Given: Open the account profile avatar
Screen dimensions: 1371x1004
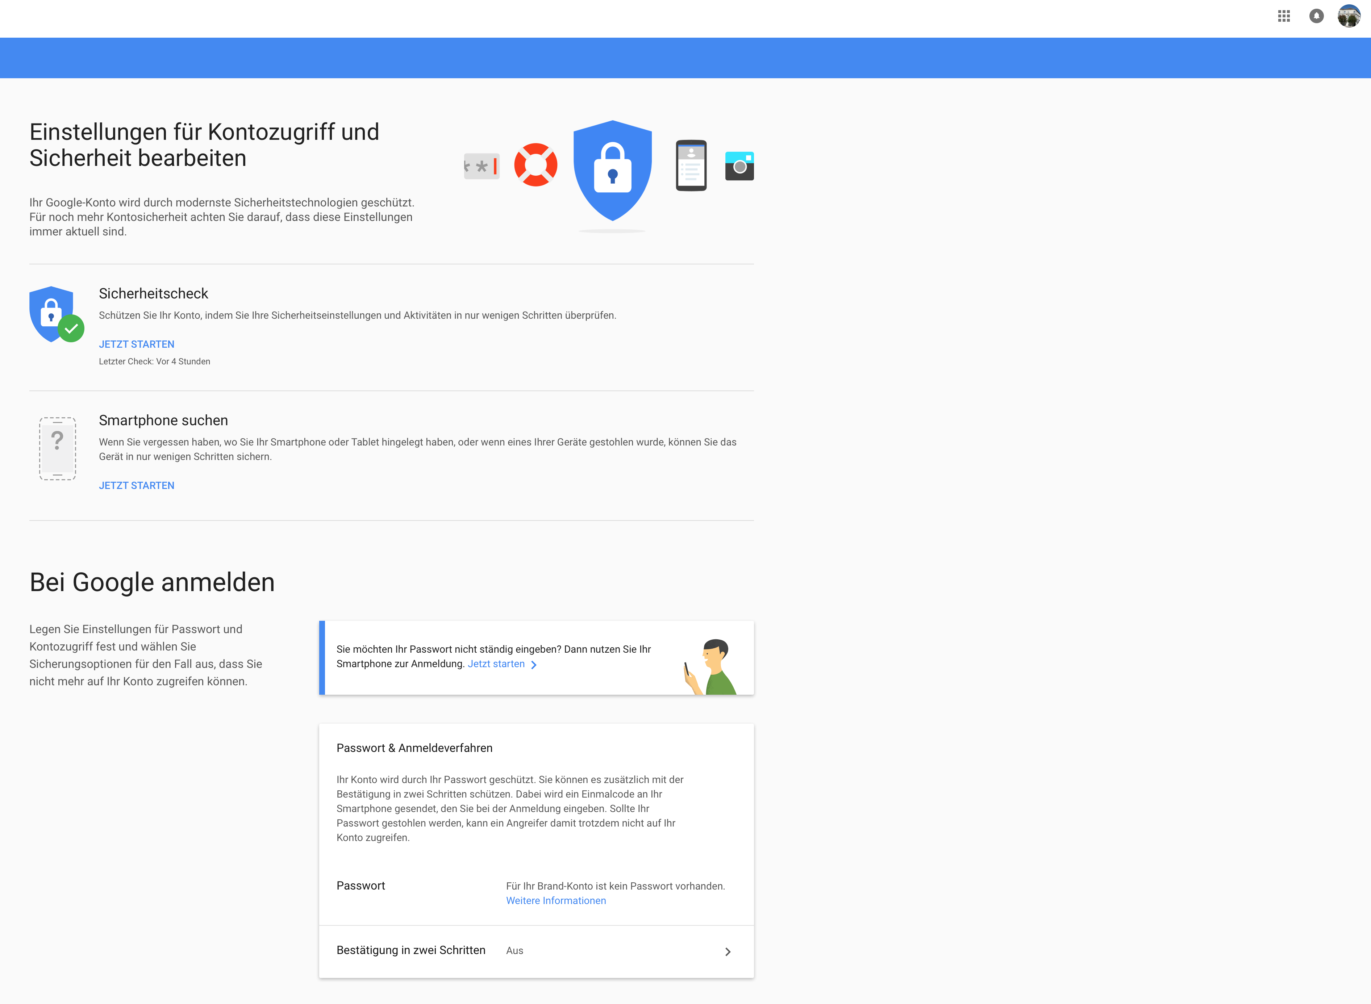Looking at the screenshot, I should click(x=1349, y=16).
